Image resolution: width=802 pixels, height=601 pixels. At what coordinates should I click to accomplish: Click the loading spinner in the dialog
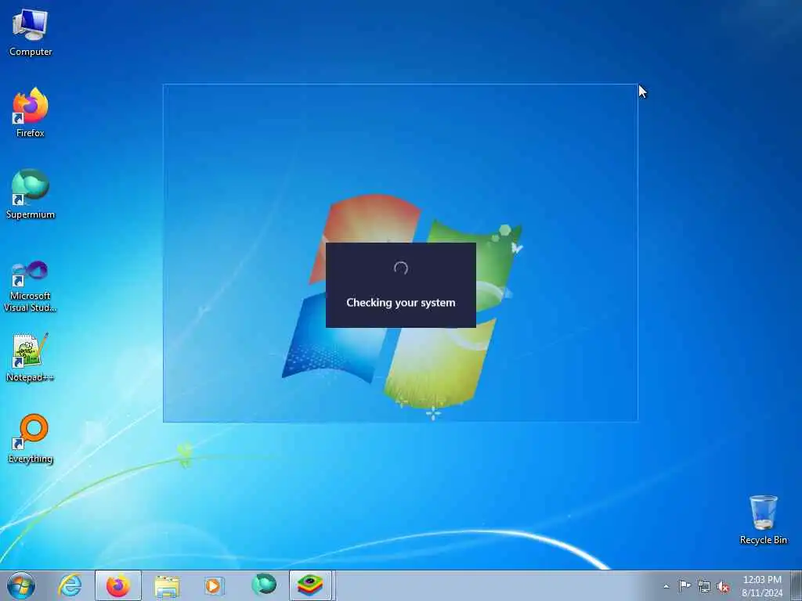pos(400,268)
